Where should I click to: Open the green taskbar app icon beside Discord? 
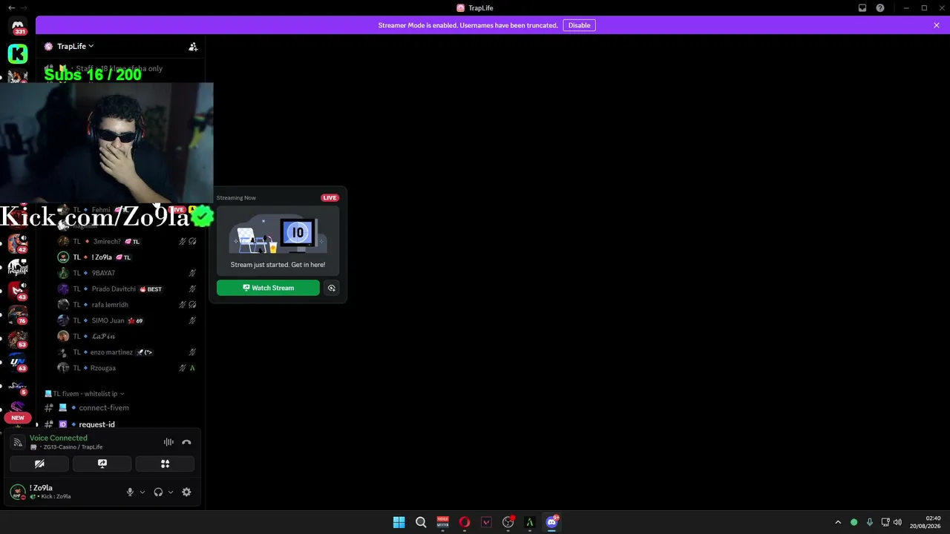tap(530, 522)
